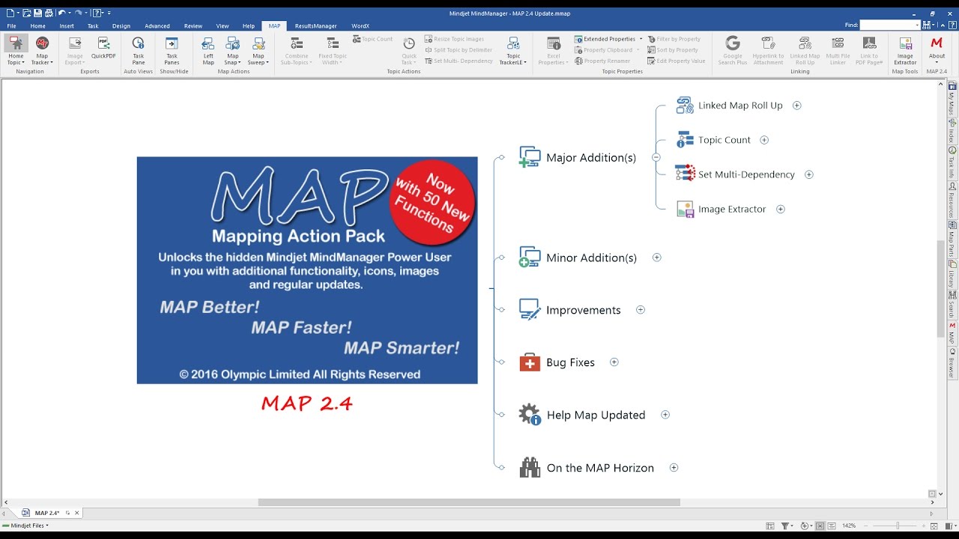This screenshot has height=539, width=959.
Task: Click the New document icon in title bar
Action: pos(10,13)
